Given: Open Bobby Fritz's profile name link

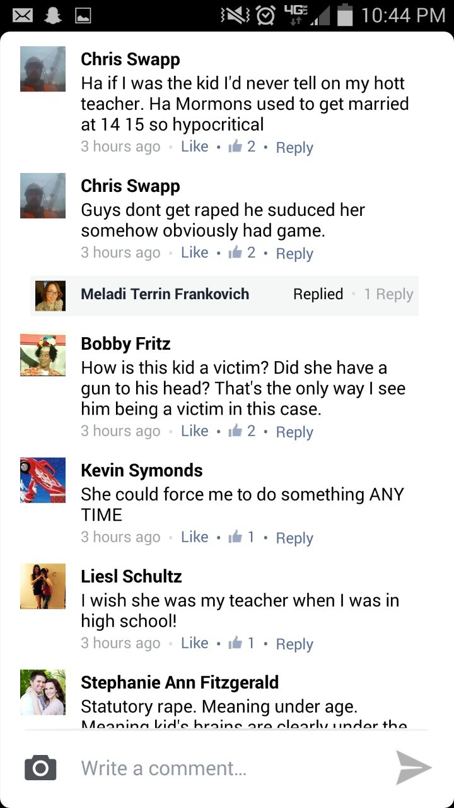Looking at the screenshot, I should [x=125, y=344].
